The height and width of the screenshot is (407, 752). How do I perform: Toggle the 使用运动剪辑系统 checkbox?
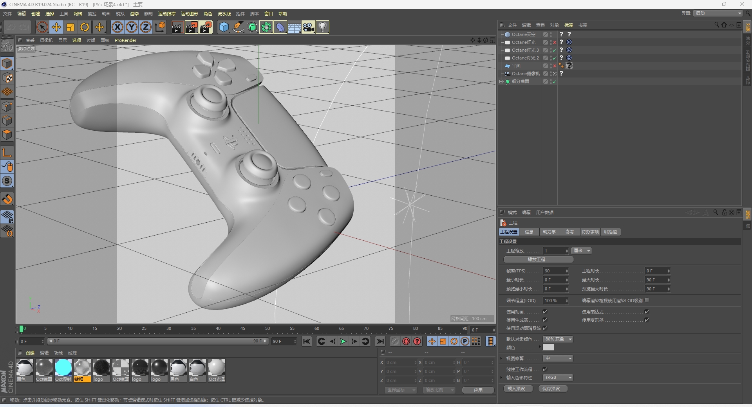pyautogui.click(x=545, y=328)
